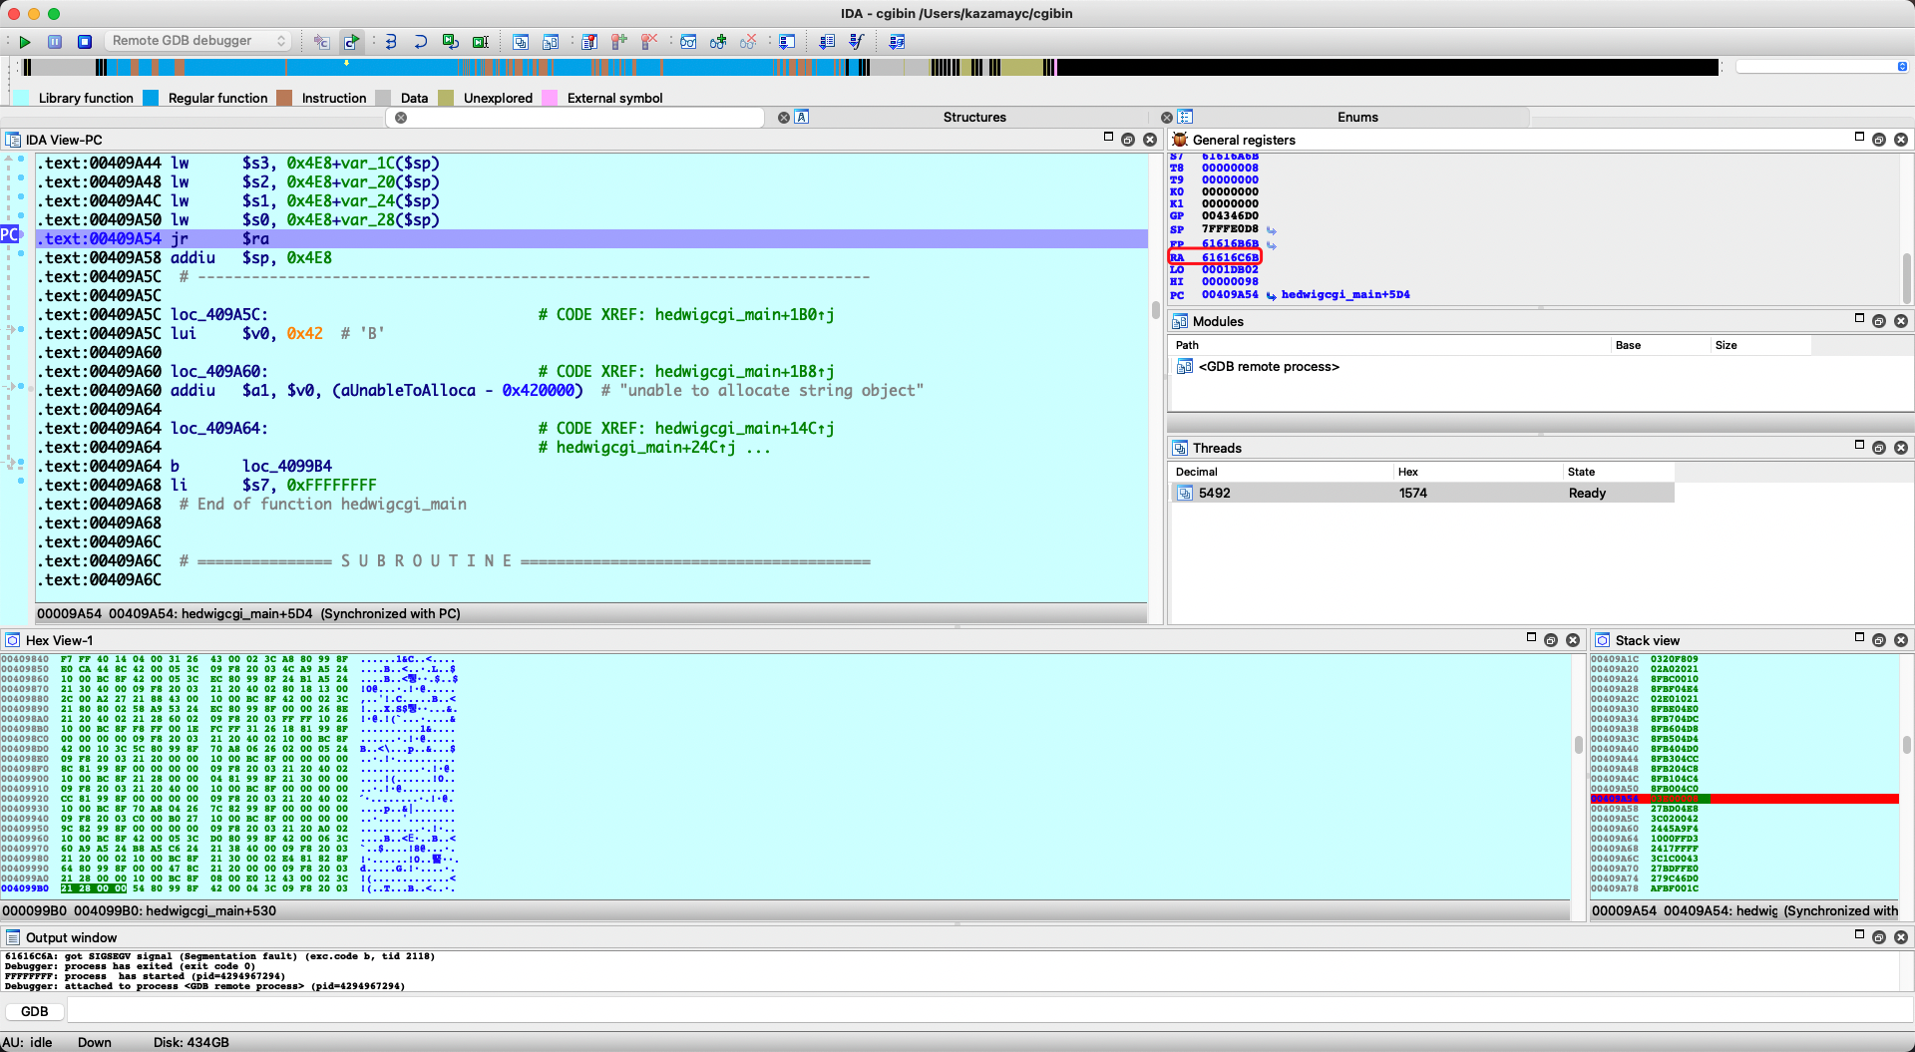Switch to the Structures tab

[974, 117]
